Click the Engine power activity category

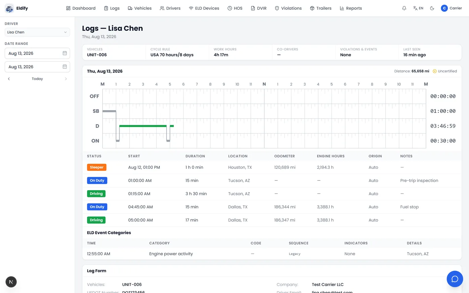[x=171, y=254]
